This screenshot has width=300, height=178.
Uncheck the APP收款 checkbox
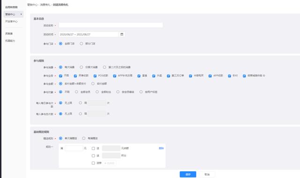210,76
